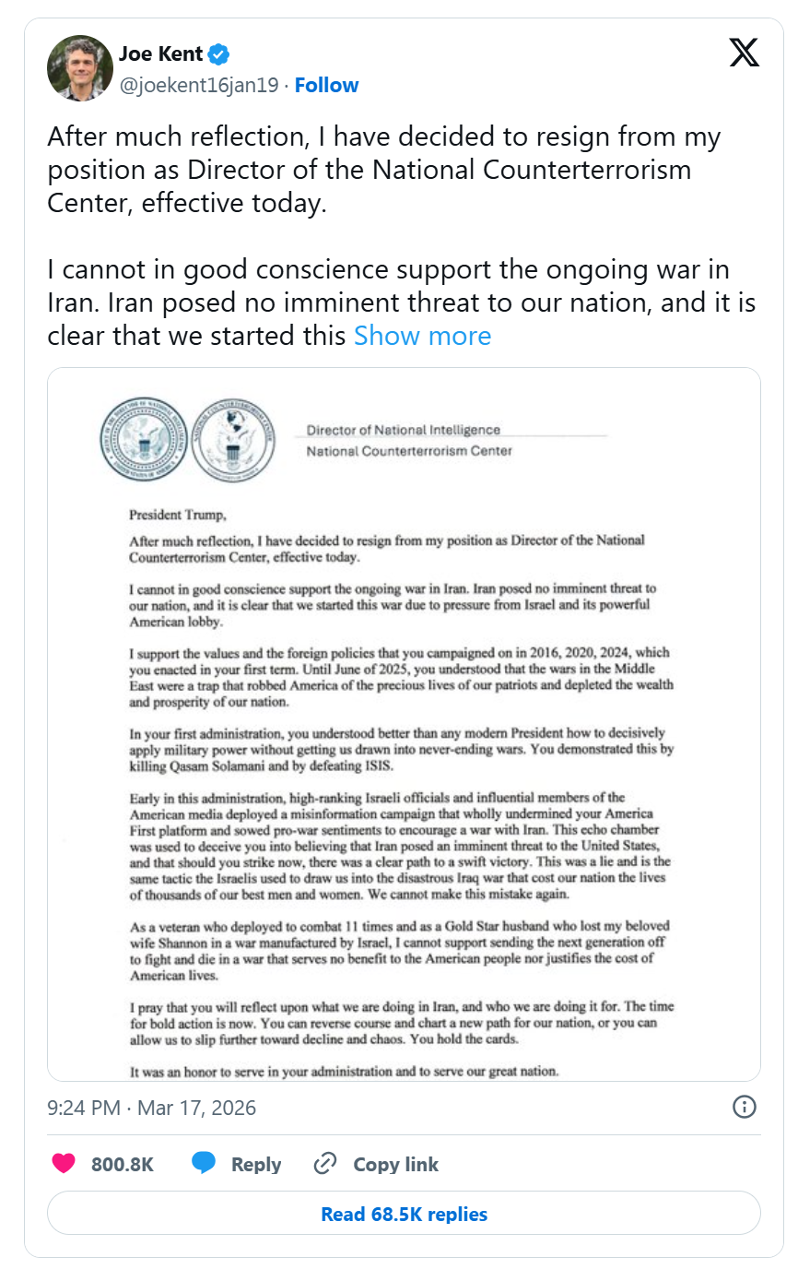Screen dimensions: 798x1281
Task: Click the Reply label
Action: (x=255, y=1165)
